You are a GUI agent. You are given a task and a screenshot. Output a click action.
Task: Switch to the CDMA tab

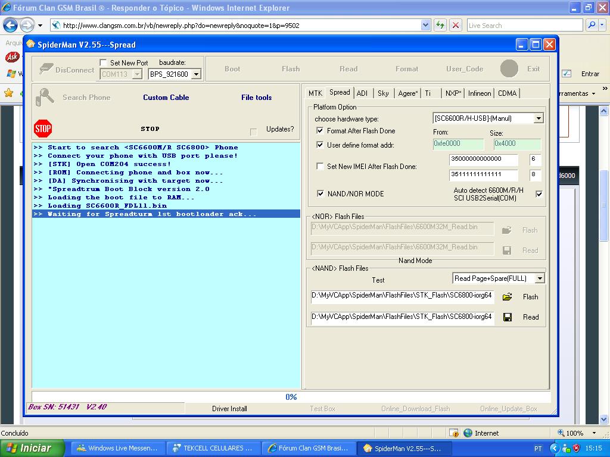pos(508,93)
